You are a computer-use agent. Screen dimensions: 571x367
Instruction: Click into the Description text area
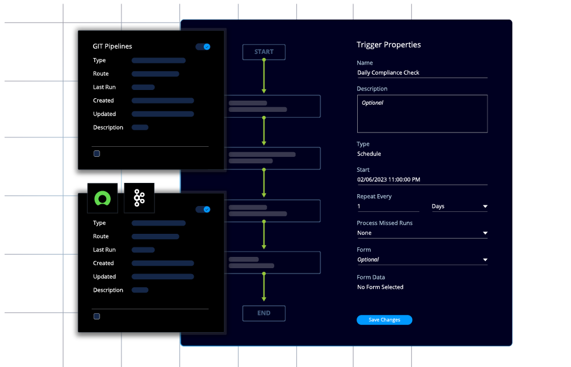tap(422, 114)
